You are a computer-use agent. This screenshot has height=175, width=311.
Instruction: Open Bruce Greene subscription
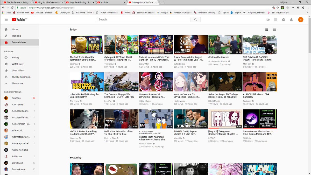tap(19, 169)
